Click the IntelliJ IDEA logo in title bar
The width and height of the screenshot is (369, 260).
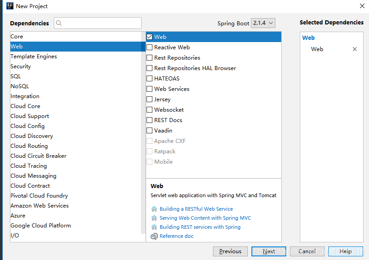click(x=10, y=6)
